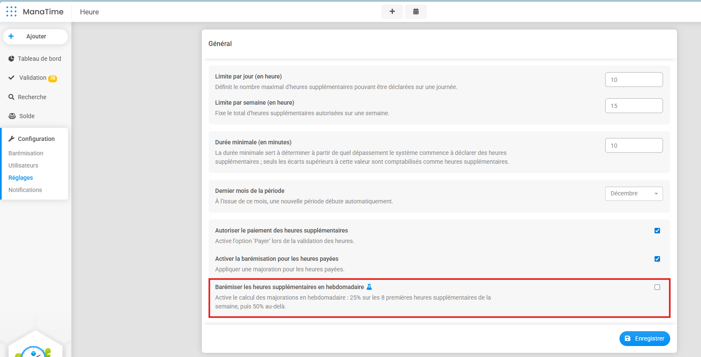Enable Barémiser les heures supplémentaires en hebdomadaire
Viewport: 701px width, 357px height.
657,287
